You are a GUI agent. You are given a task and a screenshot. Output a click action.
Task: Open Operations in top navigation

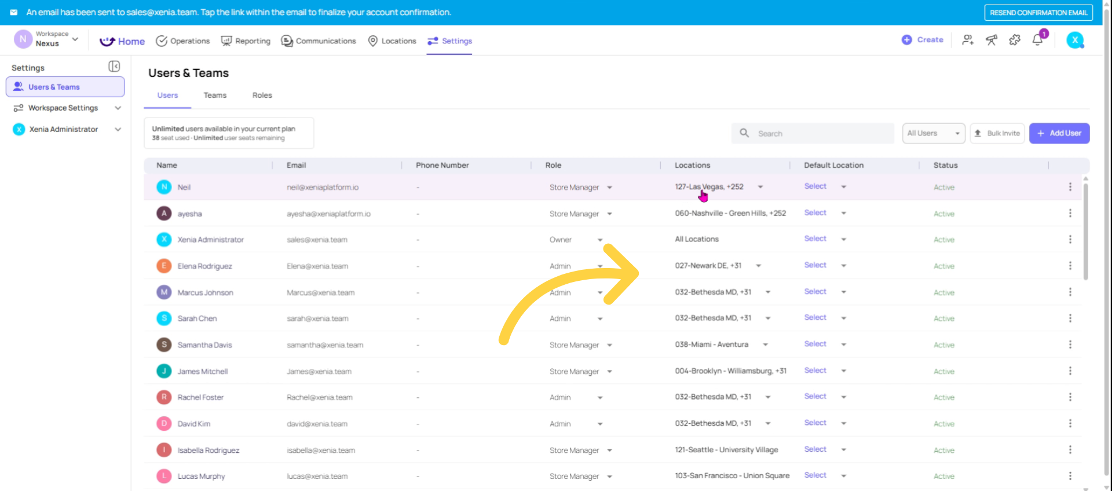pyautogui.click(x=183, y=41)
